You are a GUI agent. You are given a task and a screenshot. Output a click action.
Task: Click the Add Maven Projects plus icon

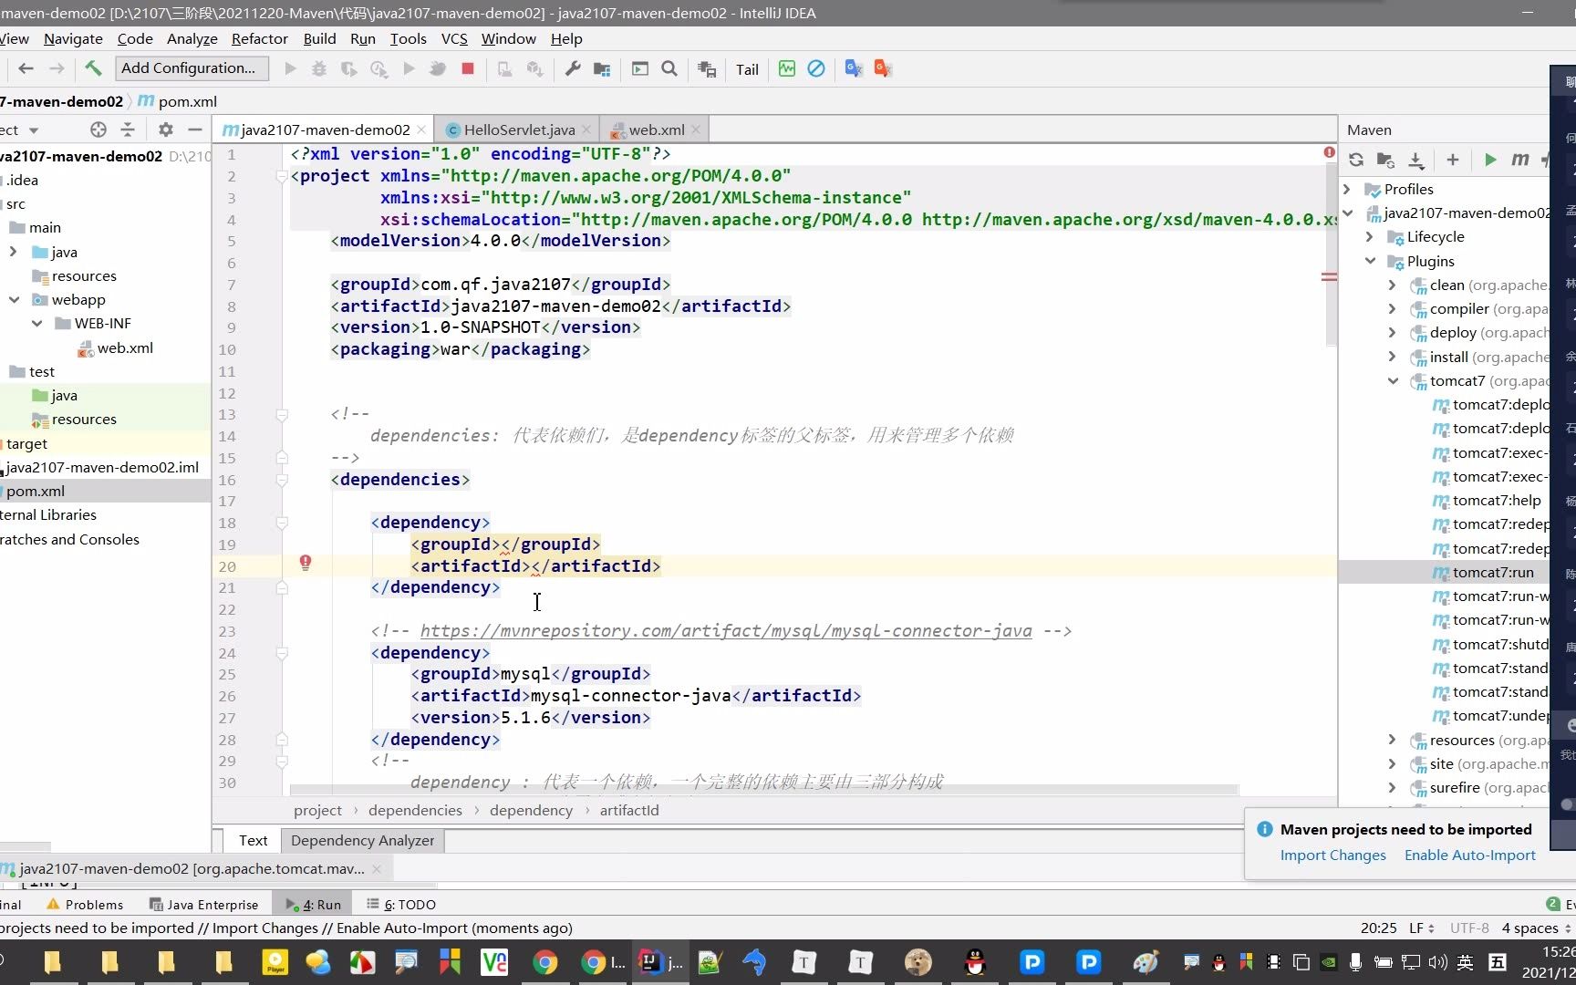click(1453, 160)
